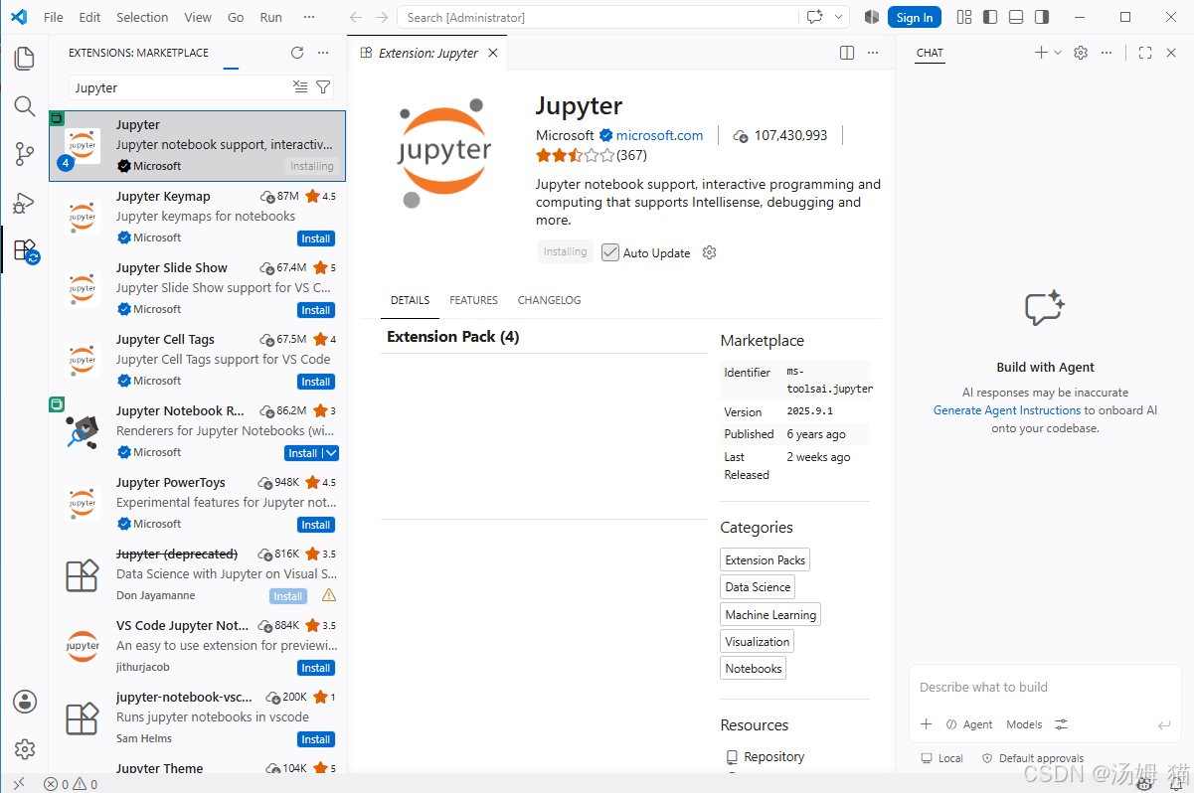This screenshot has width=1194, height=793.
Task: Open the Selection menu
Action: pyautogui.click(x=142, y=17)
